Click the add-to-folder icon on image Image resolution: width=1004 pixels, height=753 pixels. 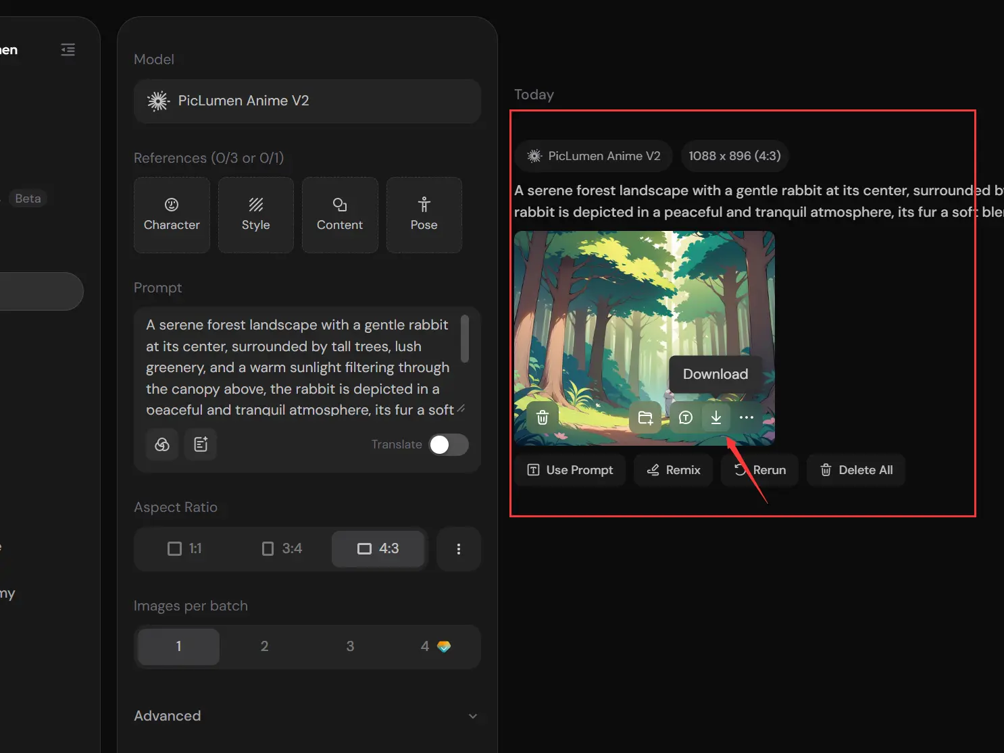pos(645,417)
